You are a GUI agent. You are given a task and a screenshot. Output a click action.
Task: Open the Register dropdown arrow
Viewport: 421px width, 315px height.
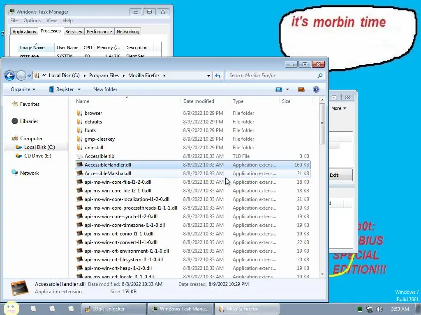pos(79,89)
